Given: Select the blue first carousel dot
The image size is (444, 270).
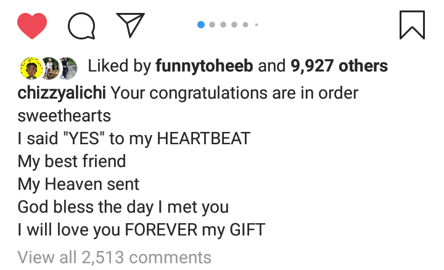Looking at the screenshot, I should [201, 25].
